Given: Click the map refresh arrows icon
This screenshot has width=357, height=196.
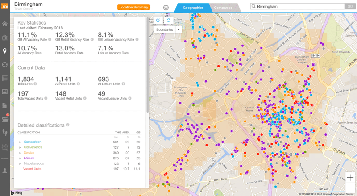Looking at the screenshot, I should tap(169, 20).
